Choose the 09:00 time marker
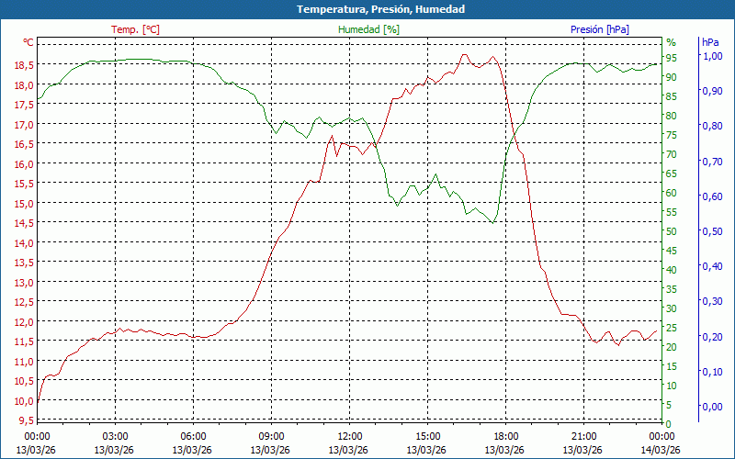The width and height of the screenshot is (735, 459). (x=271, y=436)
